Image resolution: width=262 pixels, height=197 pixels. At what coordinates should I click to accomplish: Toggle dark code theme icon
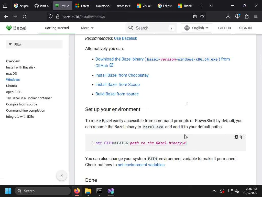tap(236, 137)
